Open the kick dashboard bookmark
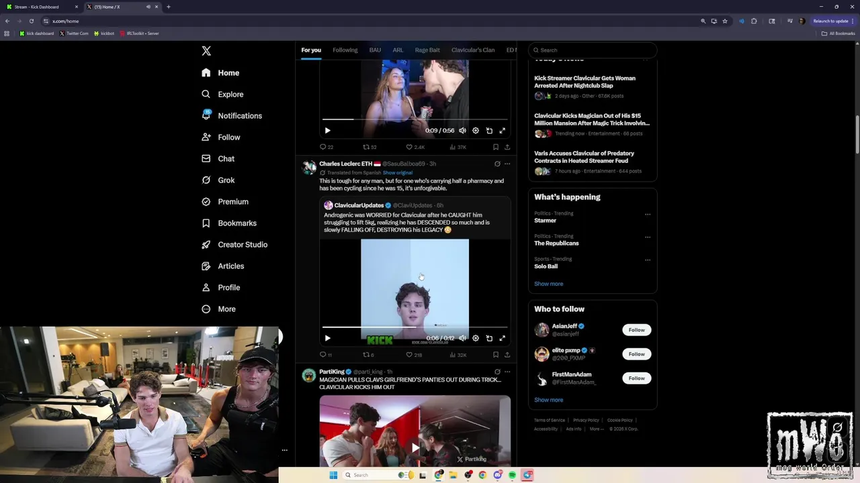This screenshot has height=483, width=860. 37,34
